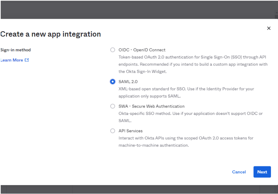The width and height of the screenshot is (278, 194).
Task: Select the SAML 2.0 radio button
Action: 113,82
